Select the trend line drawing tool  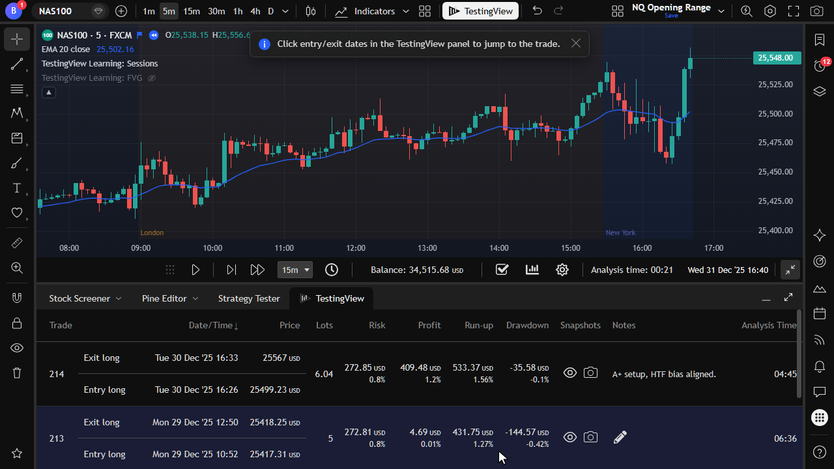(17, 64)
